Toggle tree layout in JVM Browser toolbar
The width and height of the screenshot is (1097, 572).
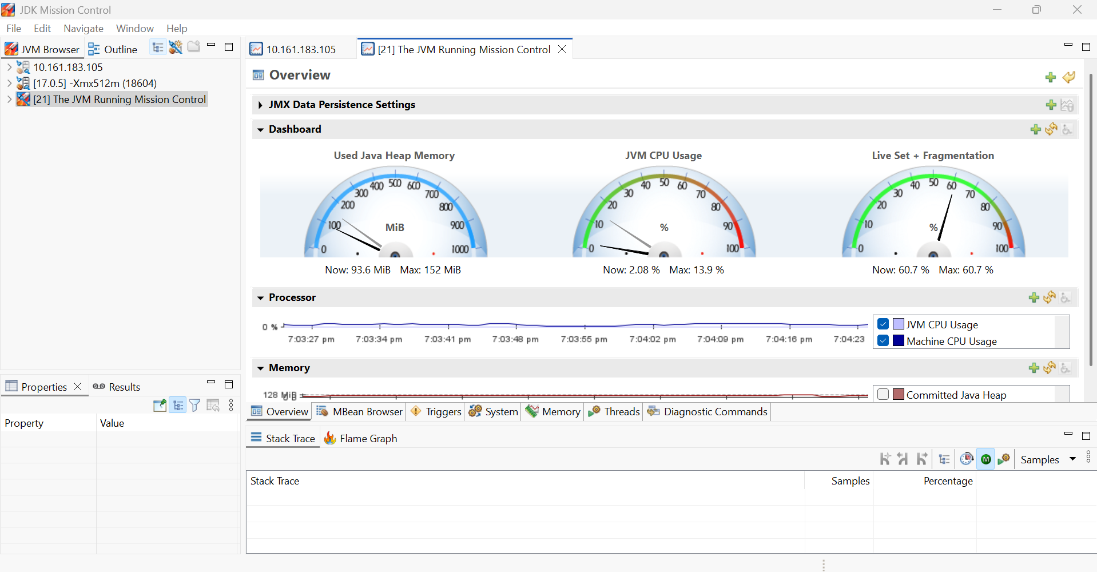tap(158, 47)
